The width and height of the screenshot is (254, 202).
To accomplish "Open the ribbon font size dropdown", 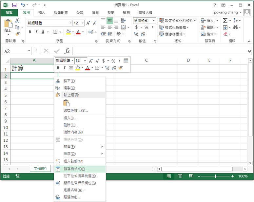I will (x=82, y=23).
